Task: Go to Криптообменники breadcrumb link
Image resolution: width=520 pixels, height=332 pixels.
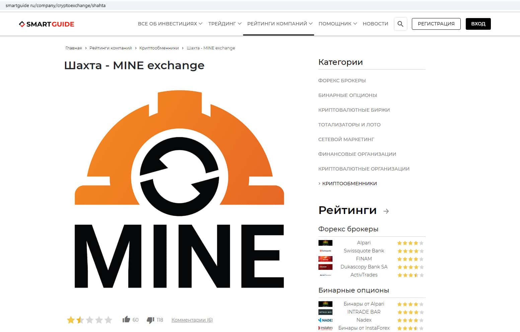Action: (x=159, y=48)
